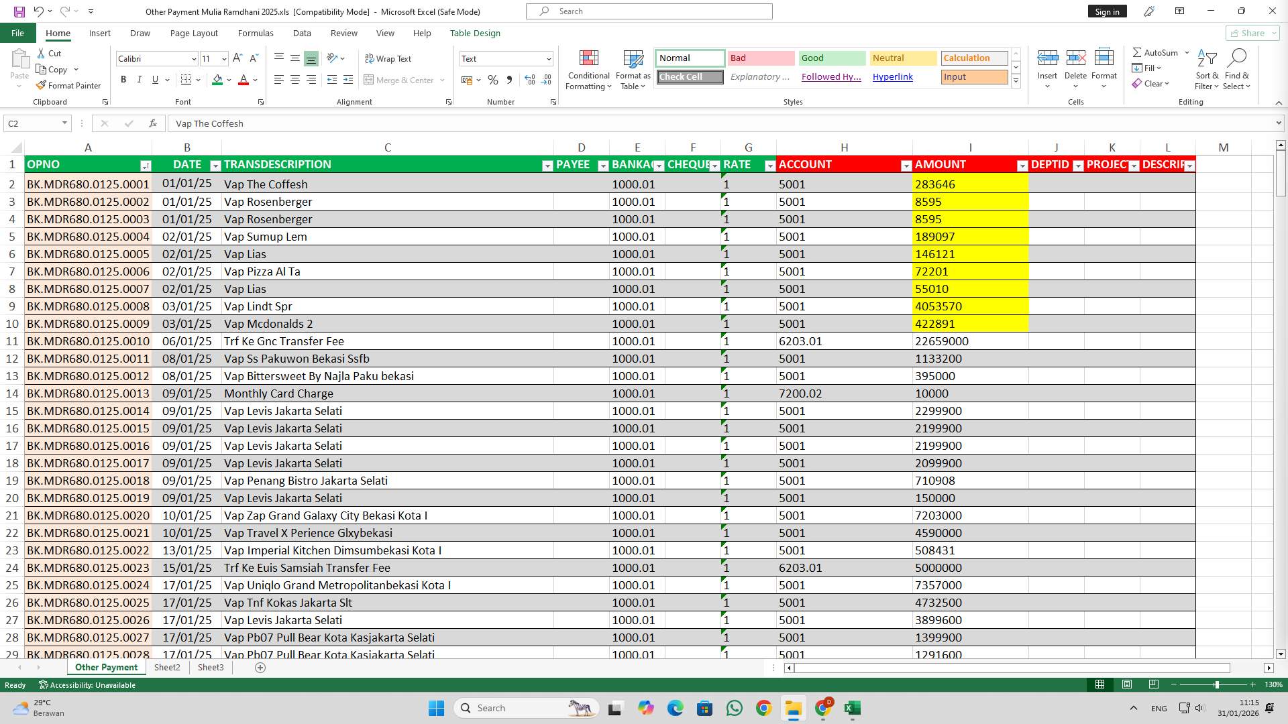
Task: Click the Percent Style icon
Action: point(493,80)
